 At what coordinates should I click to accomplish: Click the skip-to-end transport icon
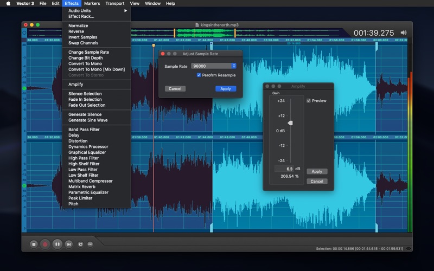pos(69,244)
